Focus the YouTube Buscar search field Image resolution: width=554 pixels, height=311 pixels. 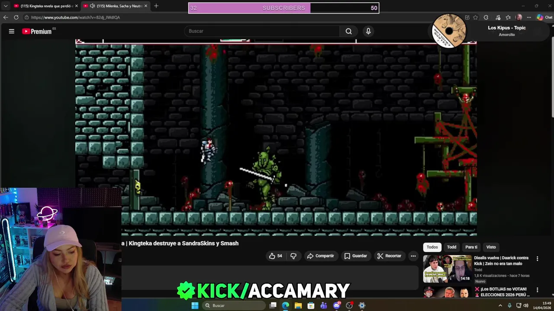tap(262, 31)
